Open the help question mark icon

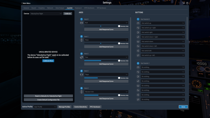pyautogui.click(x=187, y=3)
